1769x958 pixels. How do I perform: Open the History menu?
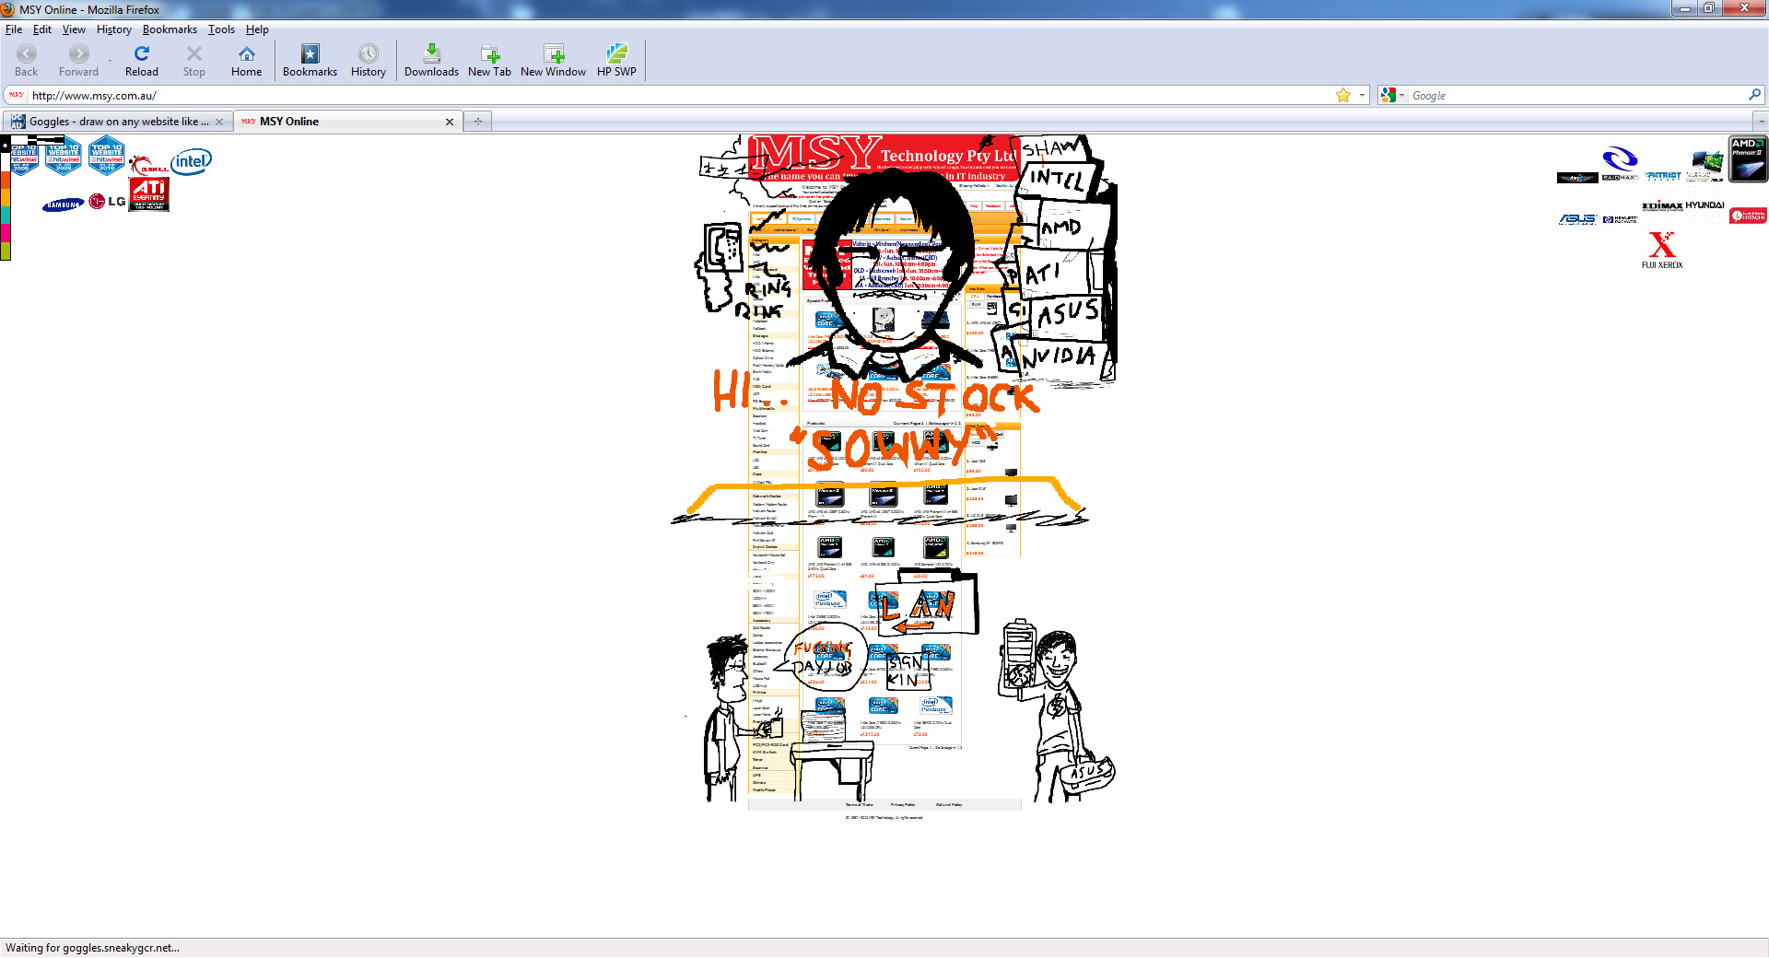point(114,29)
